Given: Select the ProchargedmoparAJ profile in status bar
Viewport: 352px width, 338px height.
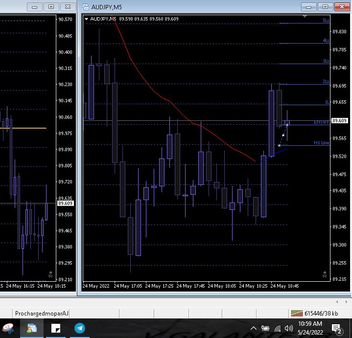Looking at the screenshot, I should [42, 313].
